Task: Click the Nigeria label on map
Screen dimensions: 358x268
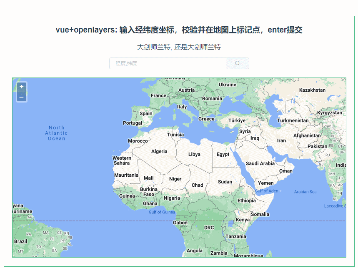Action: [172, 198]
